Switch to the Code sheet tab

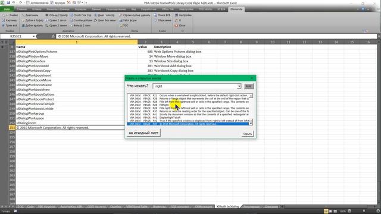coord(30,206)
